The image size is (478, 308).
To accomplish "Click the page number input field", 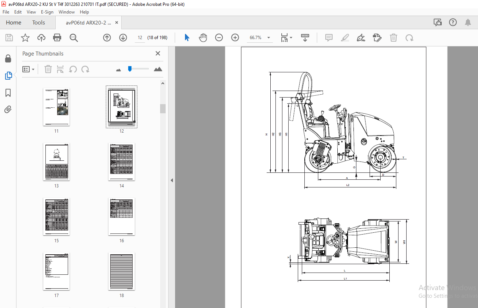I will [140, 38].
